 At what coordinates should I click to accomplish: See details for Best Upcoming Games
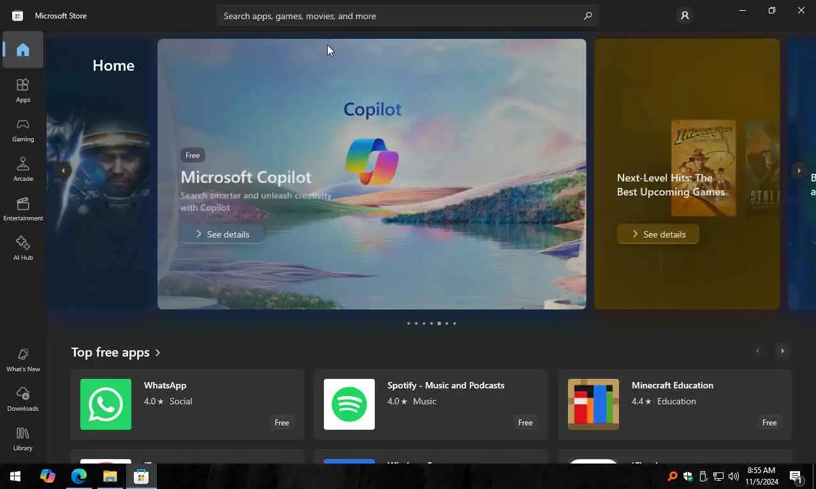click(x=658, y=234)
